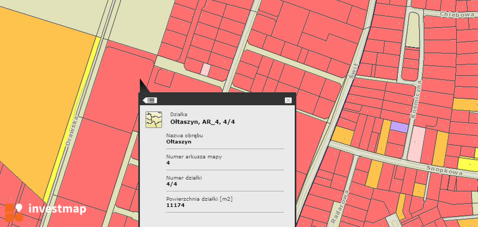The image size is (478, 227).
Task: Click the popup title Ołtaszyn, AR_4, 4/4
Action: pyautogui.click(x=203, y=122)
